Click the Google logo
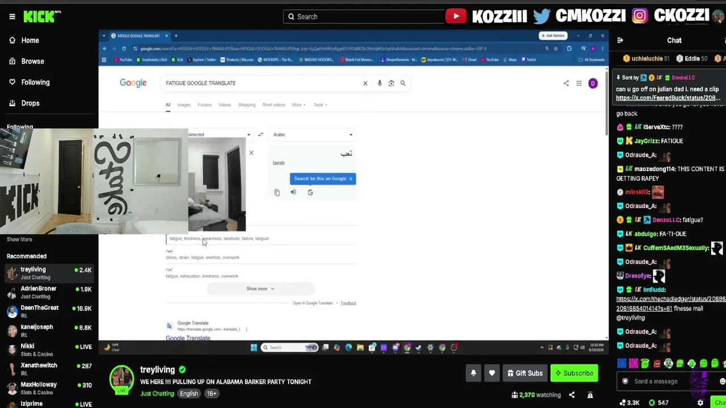Screen dimensions: 726x408 (x=133, y=83)
